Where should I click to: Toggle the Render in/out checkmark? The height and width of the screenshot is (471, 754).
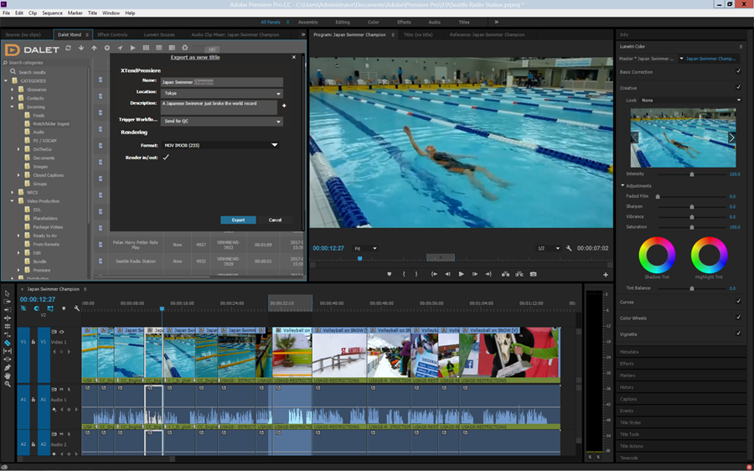coord(166,157)
